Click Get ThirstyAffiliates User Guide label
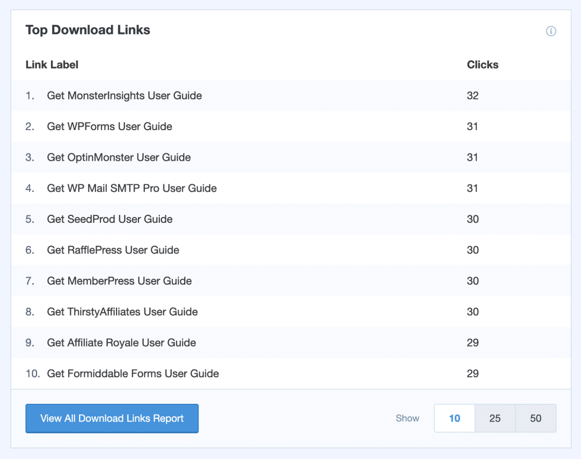The height and width of the screenshot is (459, 581). tap(122, 312)
